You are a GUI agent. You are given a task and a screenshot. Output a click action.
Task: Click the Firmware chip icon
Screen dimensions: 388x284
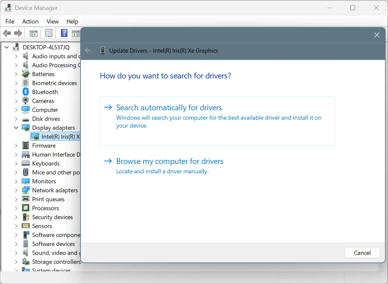[26, 145]
